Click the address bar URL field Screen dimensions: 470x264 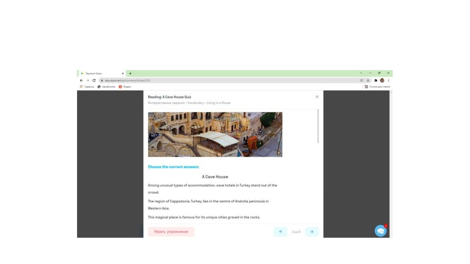pyautogui.click(x=223, y=80)
